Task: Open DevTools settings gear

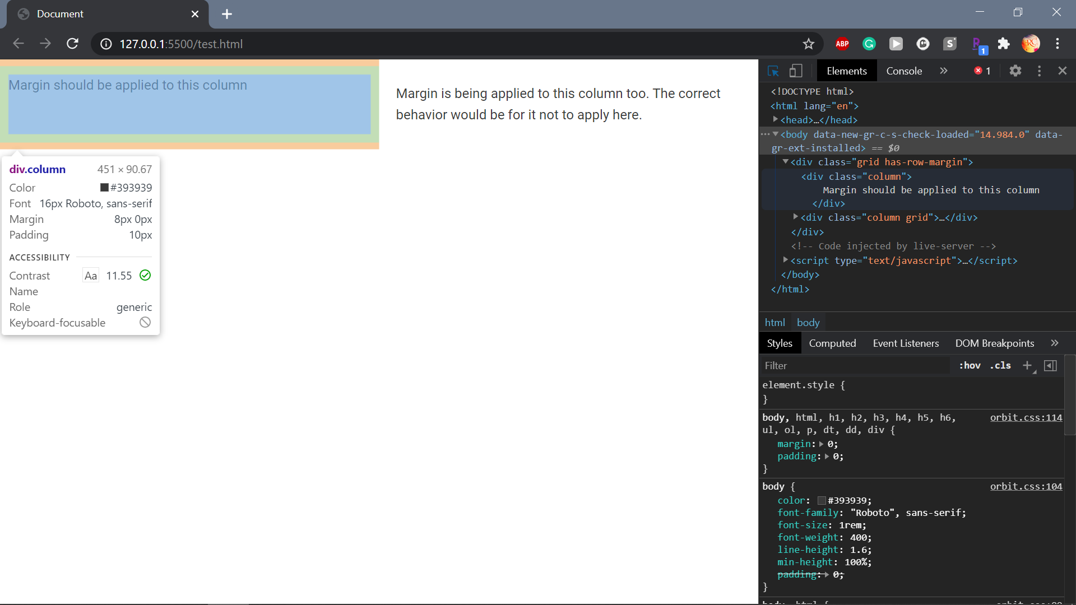Action: (1016, 71)
